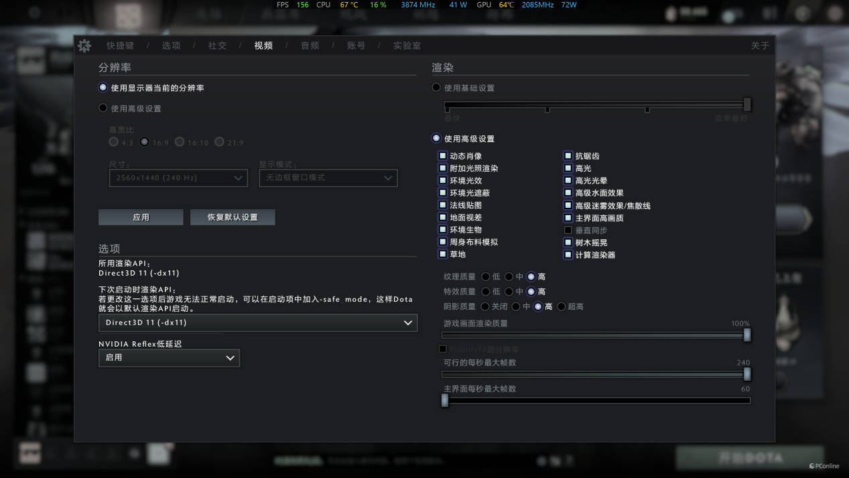This screenshot has width=849, height=478.
Task: Set 纹理质量 to 中
Action: [509, 276]
